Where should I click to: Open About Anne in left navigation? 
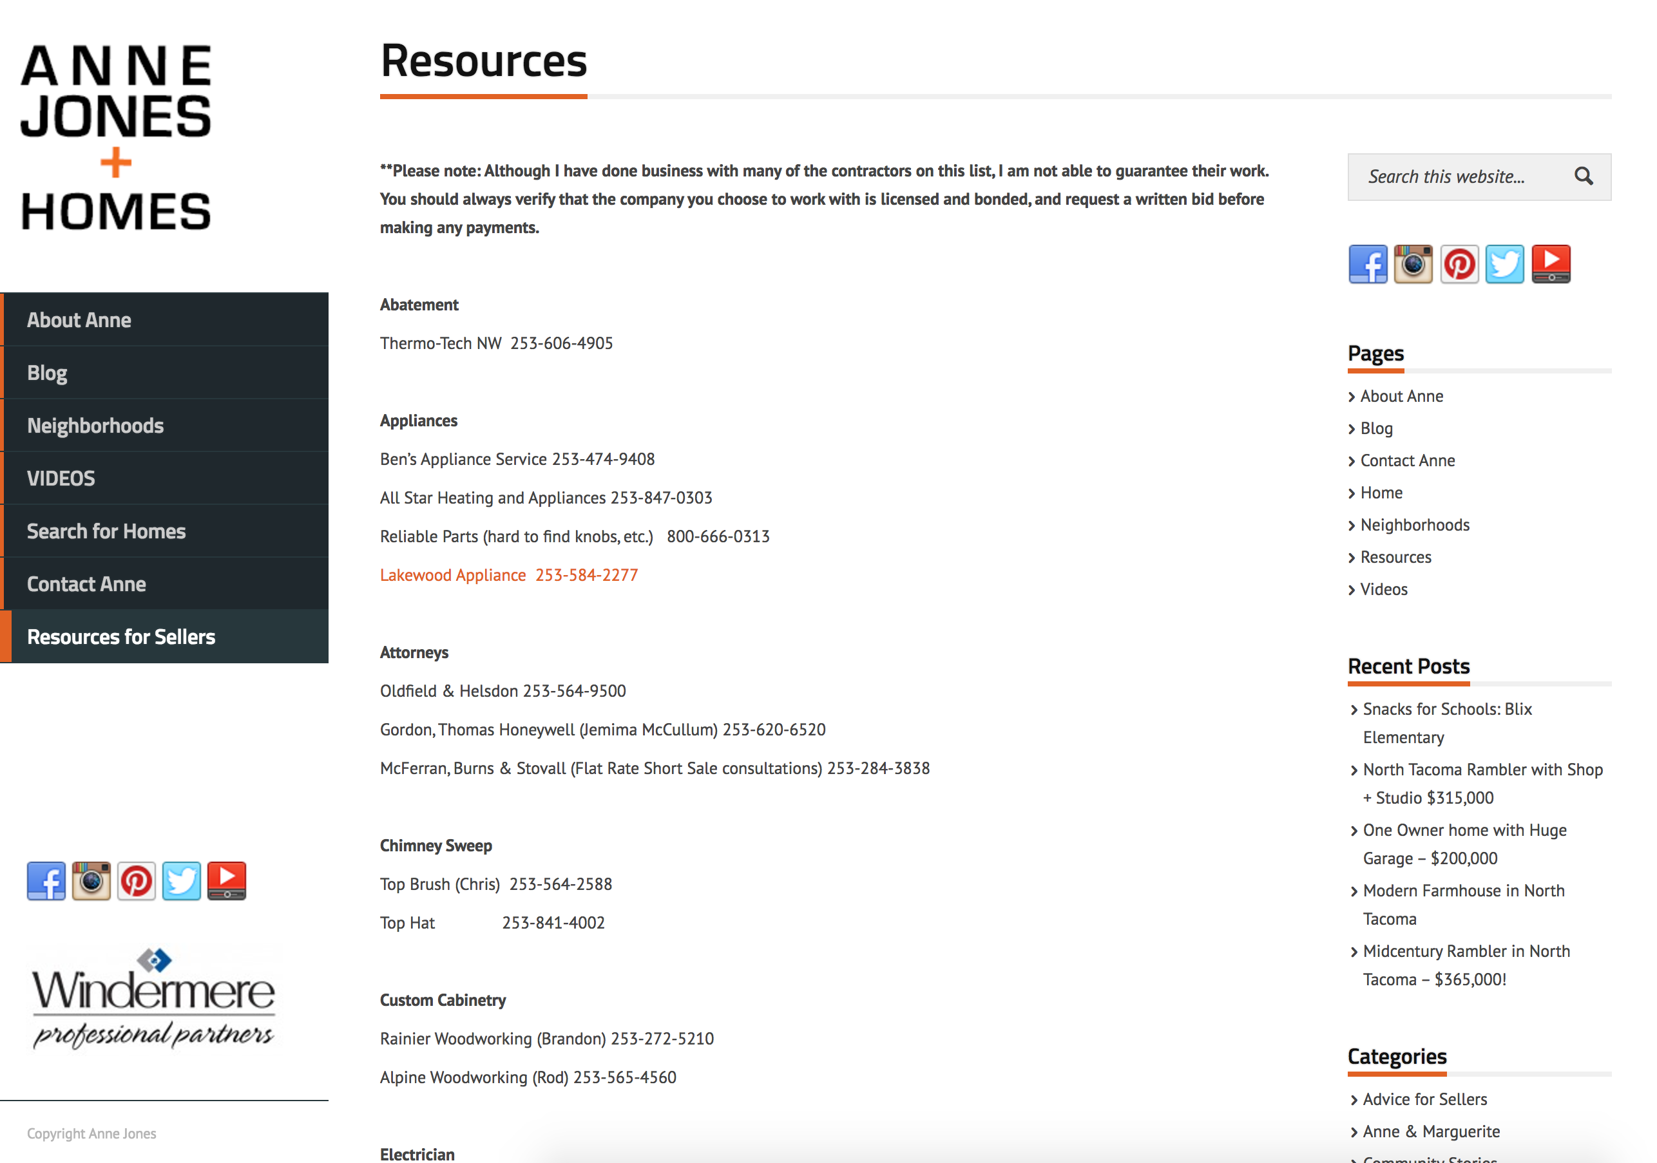[x=164, y=319]
